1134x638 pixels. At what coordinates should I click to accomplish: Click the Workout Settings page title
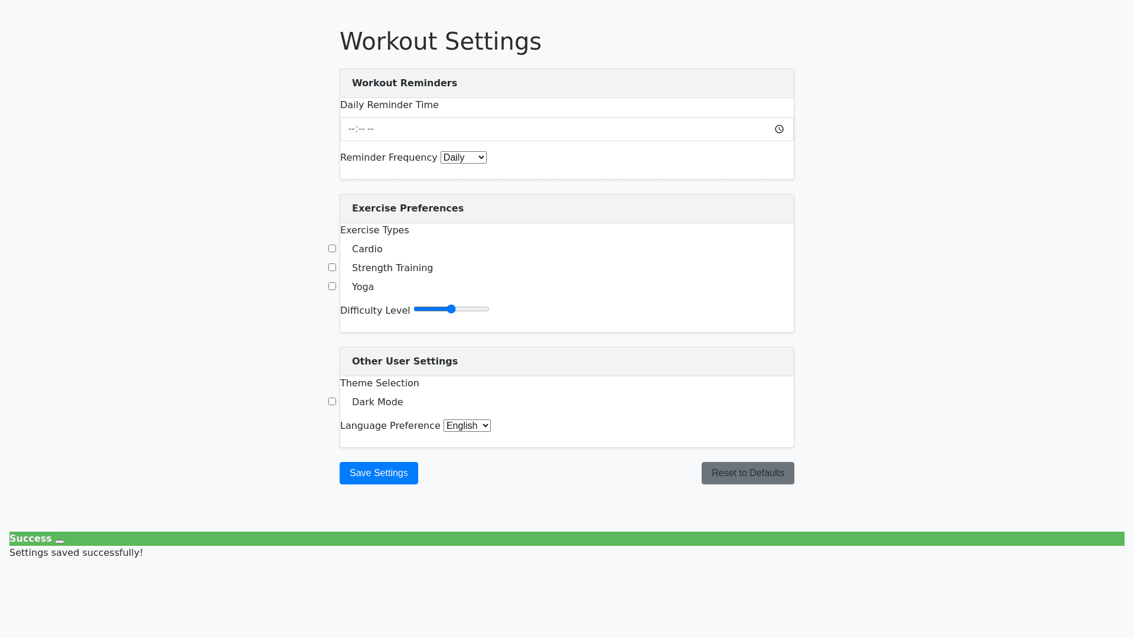tap(440, 41)
